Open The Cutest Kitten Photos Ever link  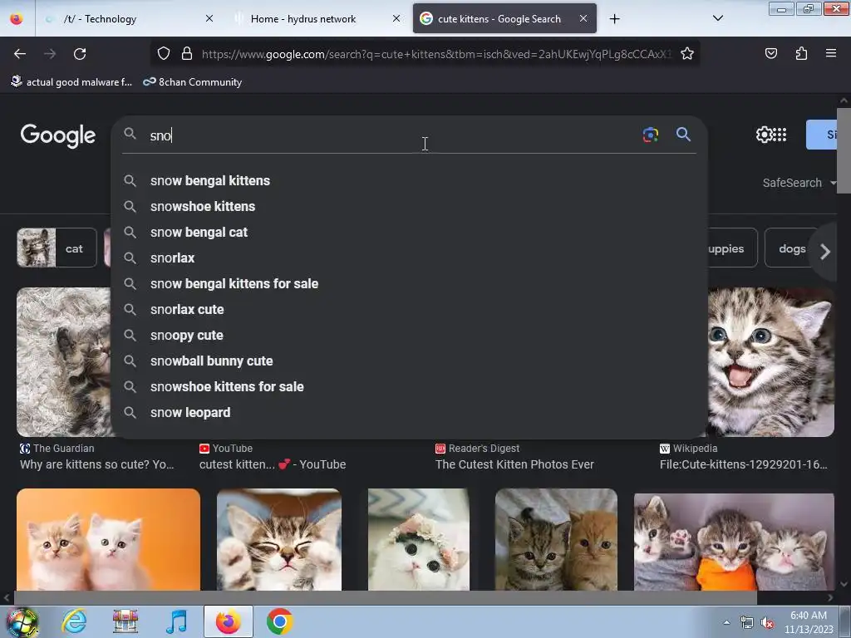point(514,464)
